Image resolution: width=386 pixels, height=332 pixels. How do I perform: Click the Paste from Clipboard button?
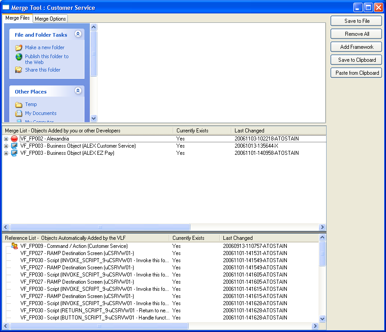[x=357, y=73]
